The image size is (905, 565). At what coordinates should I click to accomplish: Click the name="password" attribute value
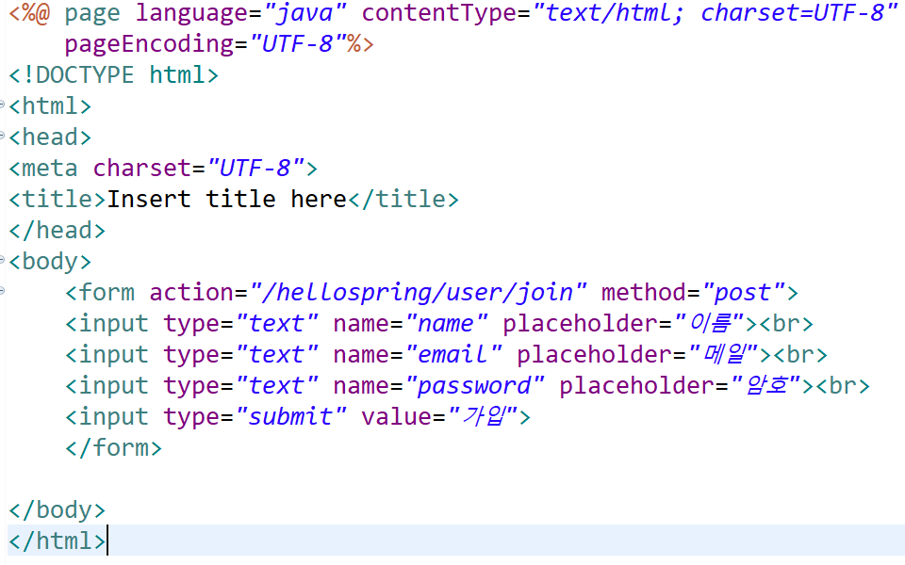[x=475, y=386]
